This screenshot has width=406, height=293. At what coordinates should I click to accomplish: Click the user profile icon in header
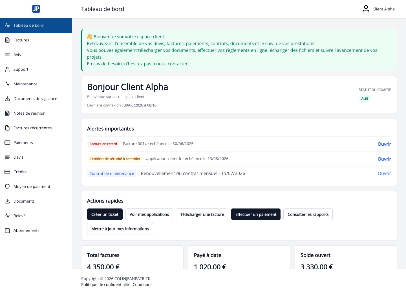click(366, 9)
